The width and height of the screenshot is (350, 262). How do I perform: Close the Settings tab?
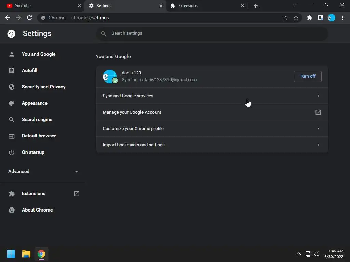coord(161,6)
